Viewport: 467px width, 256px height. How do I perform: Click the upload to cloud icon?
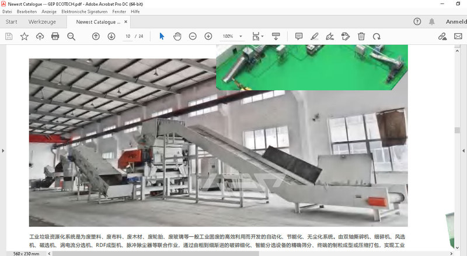pos(40,36)
